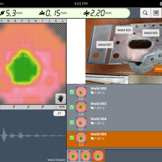Open the magnifier search tool
Image resolution: width=162 pixels, height=162 pixels.
click(145, 13)
